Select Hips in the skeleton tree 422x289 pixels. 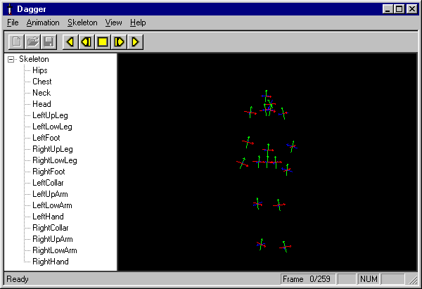tap(40, 70)
